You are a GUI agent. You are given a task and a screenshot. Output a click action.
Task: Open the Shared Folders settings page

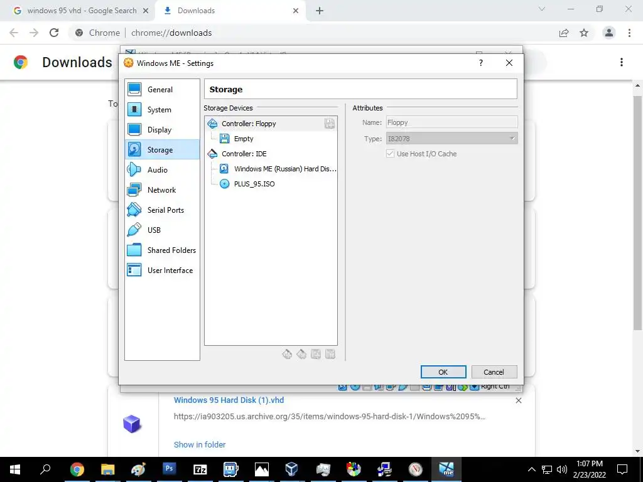pyautogui.click(x=162, y=250)
